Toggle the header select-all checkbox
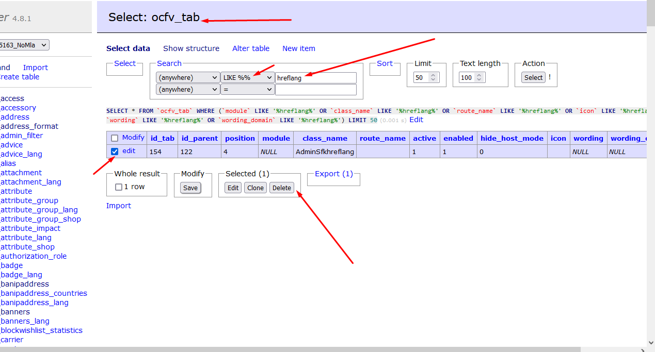 [115, 138]
